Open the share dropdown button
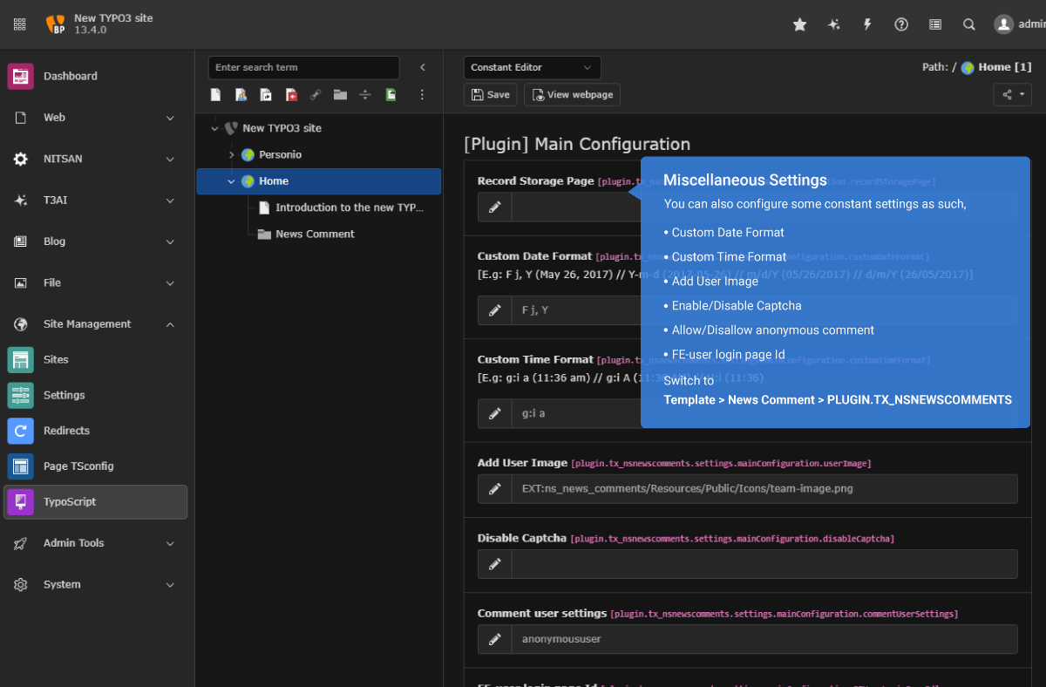 1012,94
